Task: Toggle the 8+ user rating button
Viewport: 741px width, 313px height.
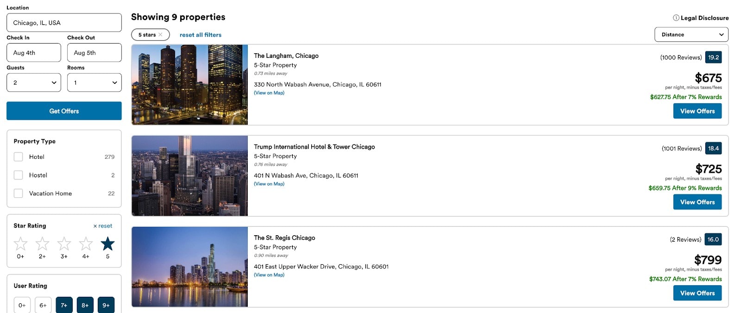Action: pyautogui.click(x=85, y=305)
